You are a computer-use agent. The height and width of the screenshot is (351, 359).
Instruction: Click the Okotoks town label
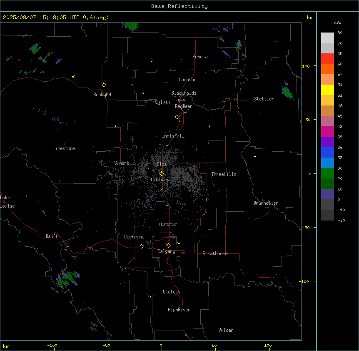pyautogui.click(x=172, y=292)
